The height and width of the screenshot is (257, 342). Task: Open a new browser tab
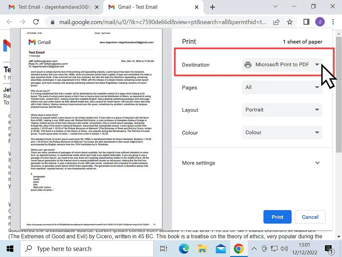click(x=212, y=7)
